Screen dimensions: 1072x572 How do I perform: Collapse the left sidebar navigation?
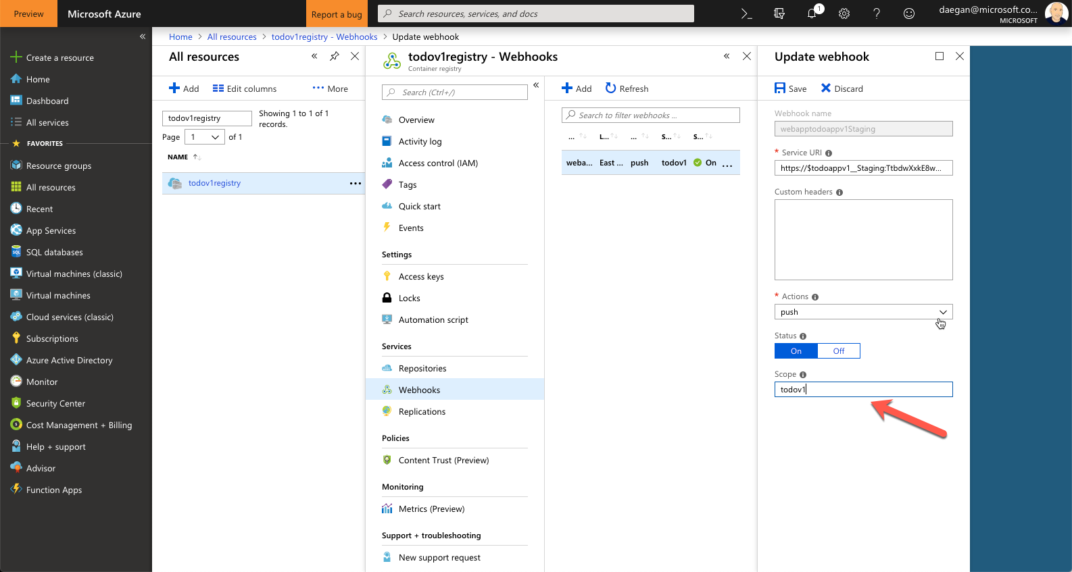click(143, 36)
